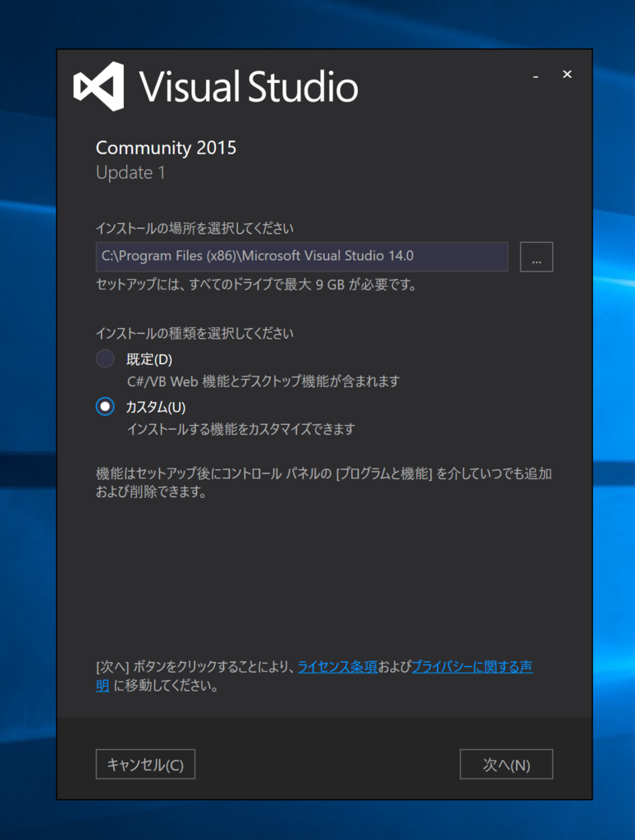The width and height of the screenshot is (635, 840).
Task: Click the インストールの種類を選択してください label
Action: 194,333
